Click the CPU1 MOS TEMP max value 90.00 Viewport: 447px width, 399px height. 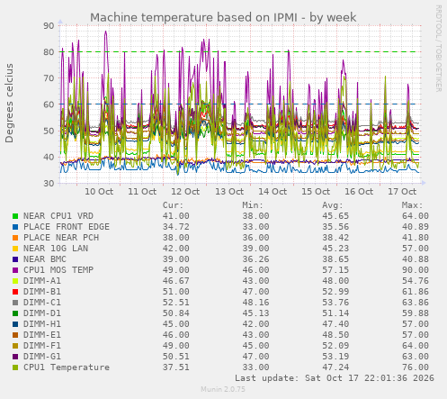click(416, 270)
